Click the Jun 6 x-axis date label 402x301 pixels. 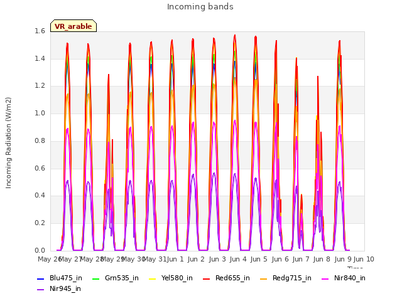[x=280, y=259]
